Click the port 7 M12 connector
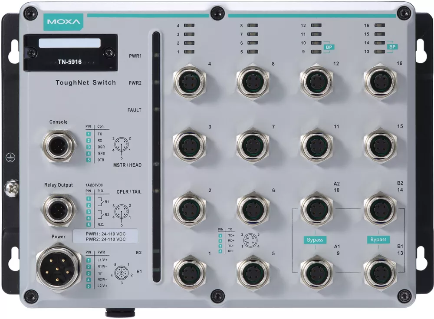The width and height of the screenshot is (434, 319). point(253,145)
